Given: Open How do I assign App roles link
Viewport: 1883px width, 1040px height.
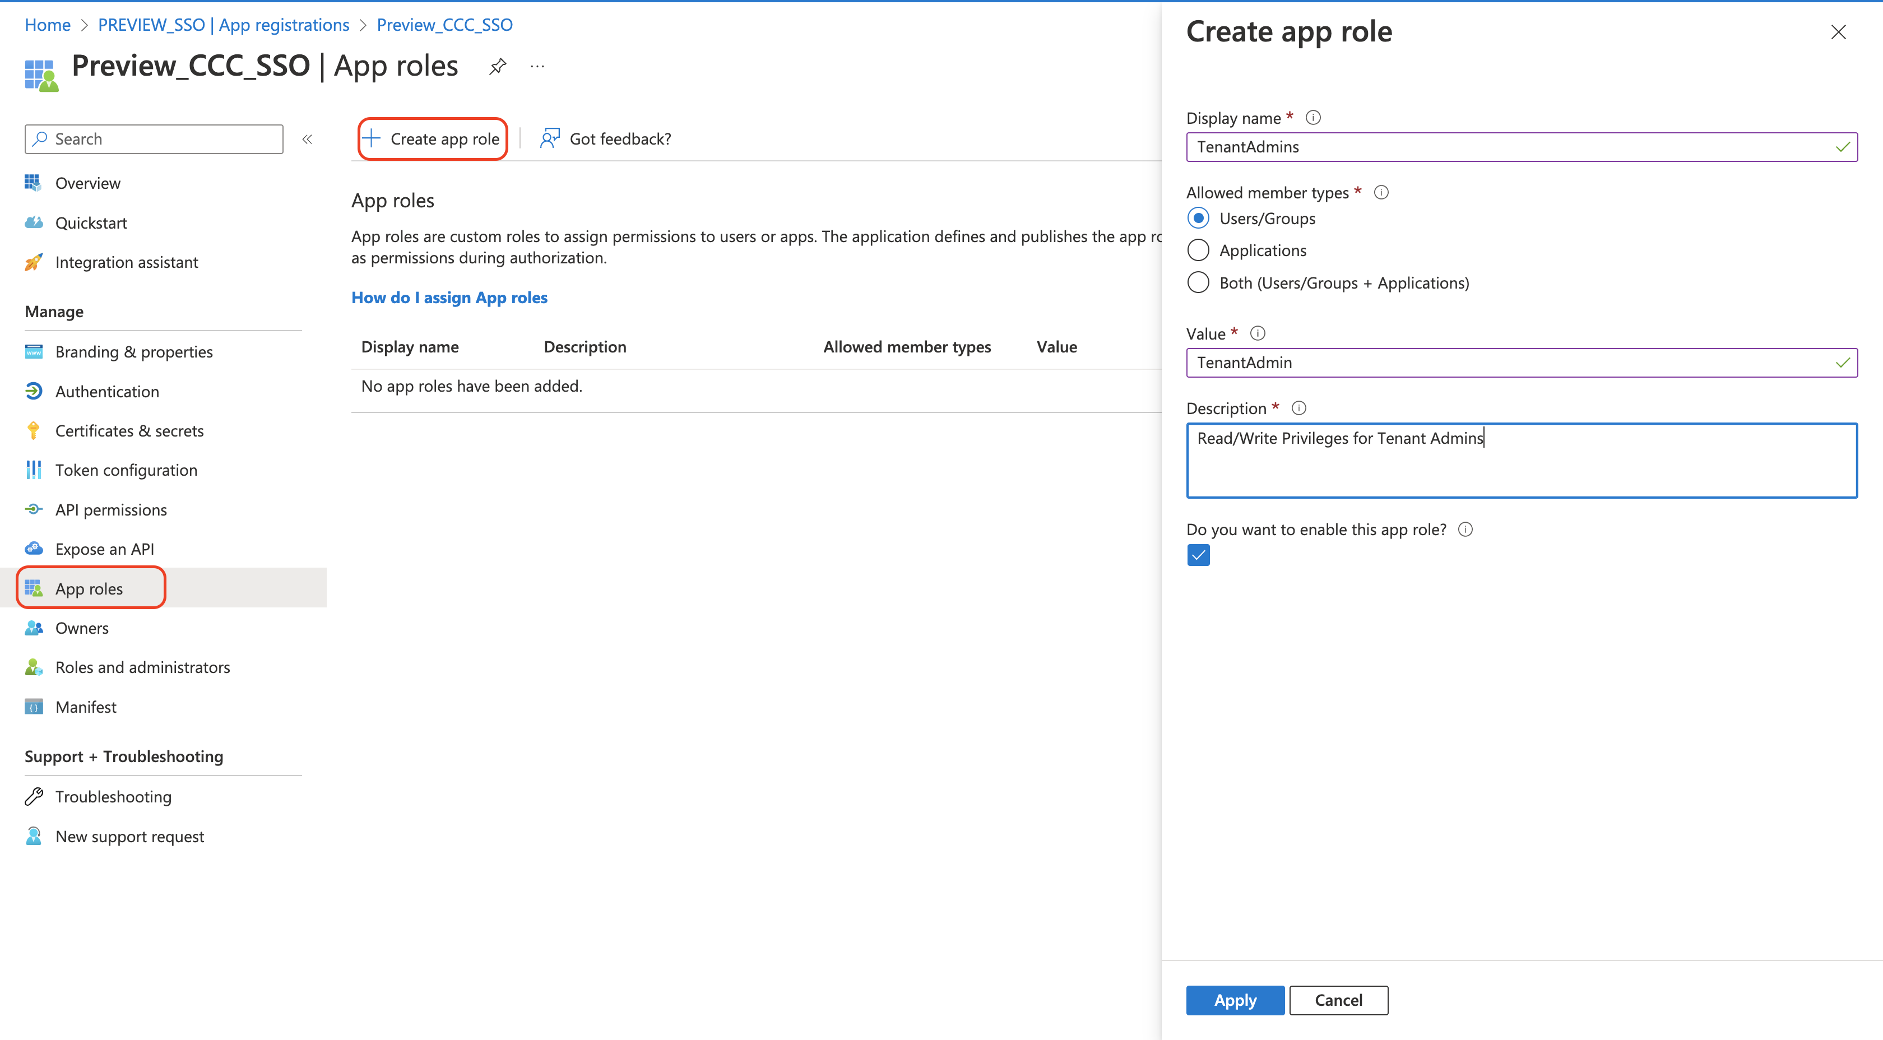Looking at the screenshot, I should pyautogui.click(x=449, y=298).
